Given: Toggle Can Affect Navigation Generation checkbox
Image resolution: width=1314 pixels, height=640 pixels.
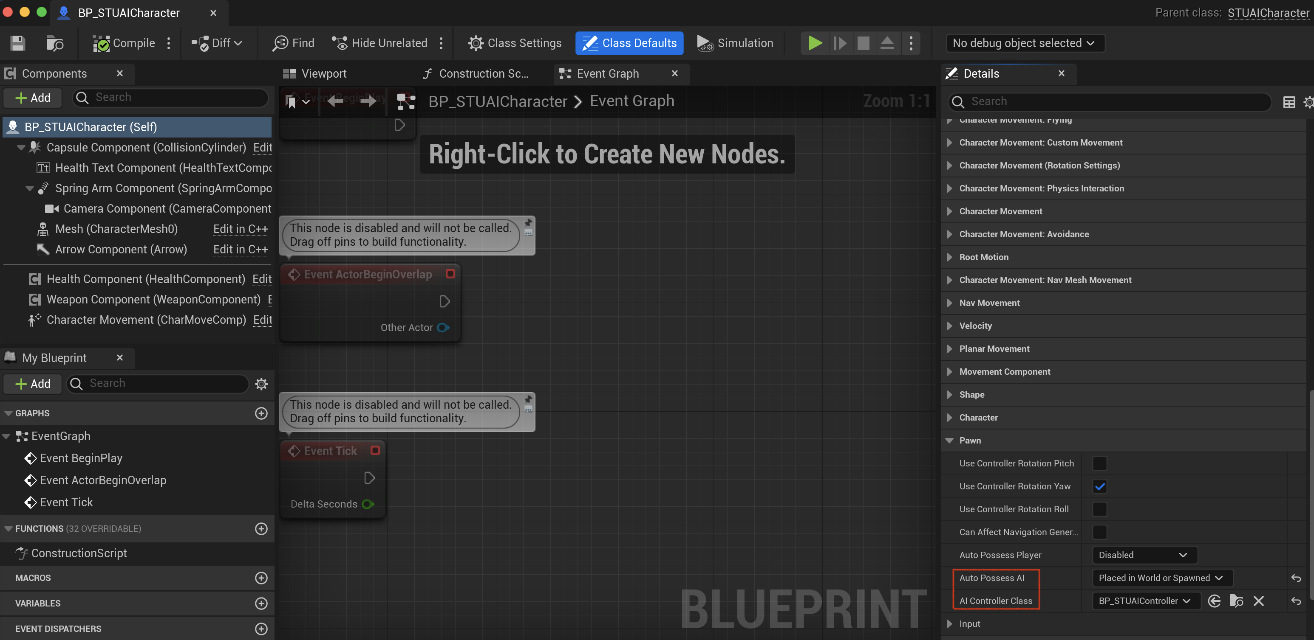Looking at the screenshot, I should 1099,532.
